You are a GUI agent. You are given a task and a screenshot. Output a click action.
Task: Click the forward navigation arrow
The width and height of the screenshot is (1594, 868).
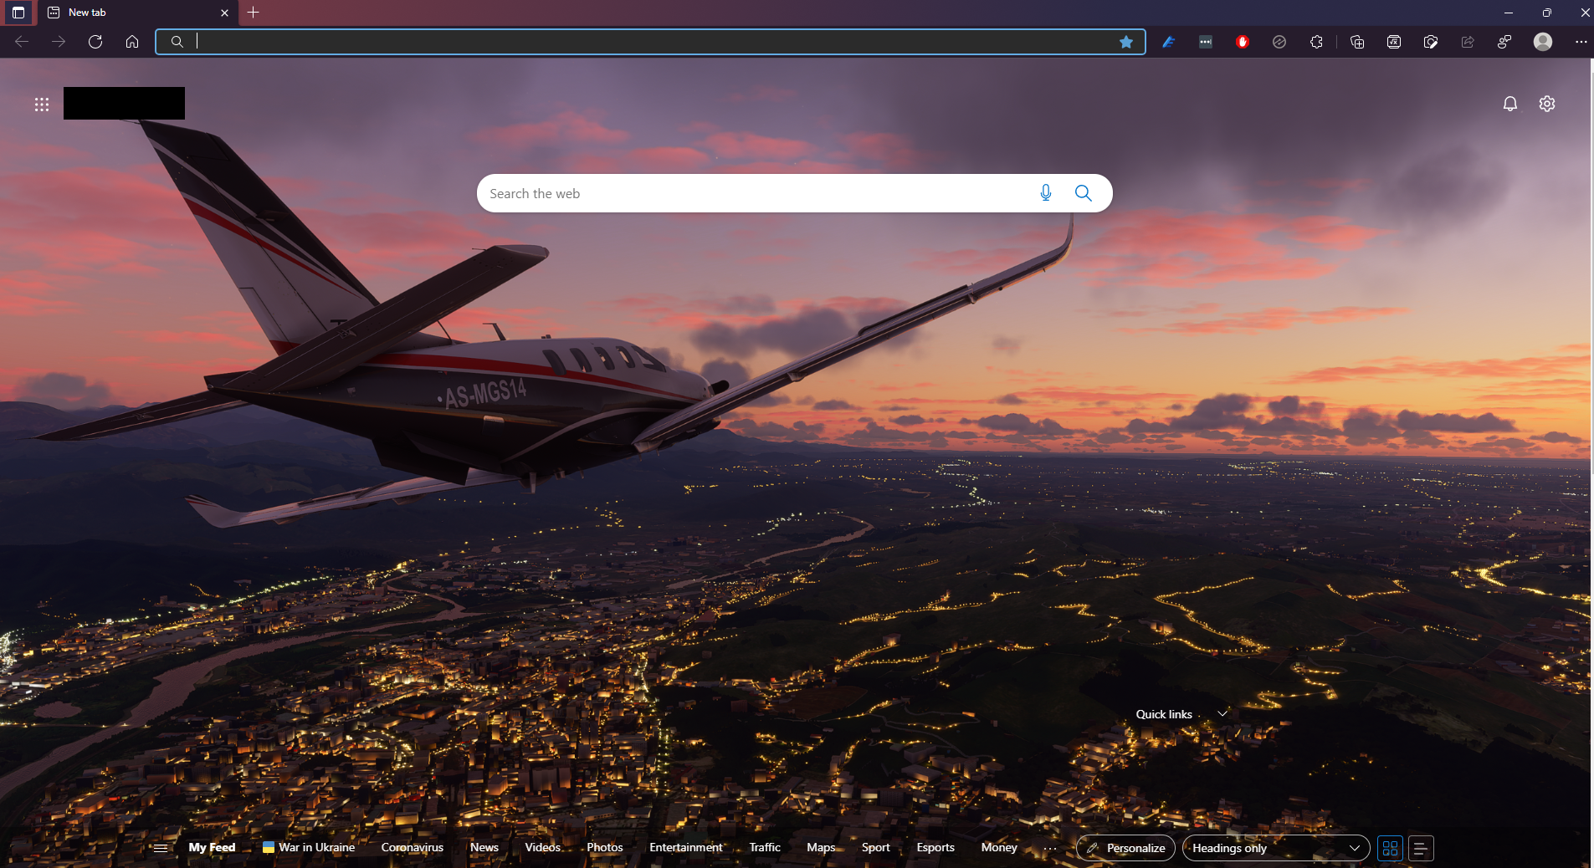pyautogui.click(x=59, y=42)
